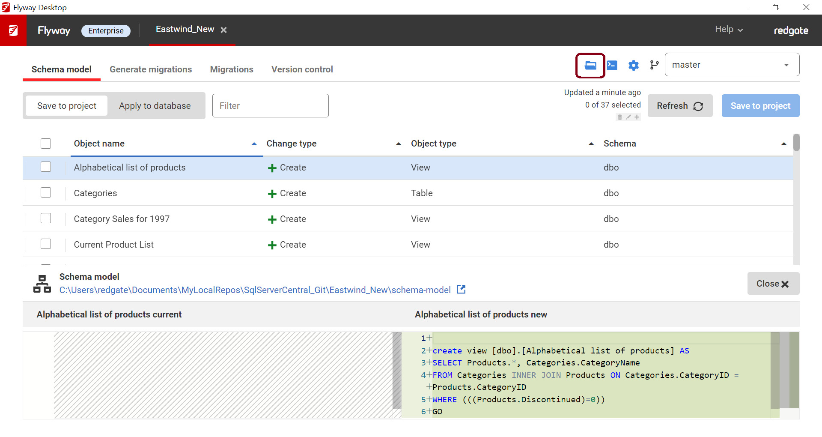
Task: Click the git branch icon
Action: [x=654, y=65]
